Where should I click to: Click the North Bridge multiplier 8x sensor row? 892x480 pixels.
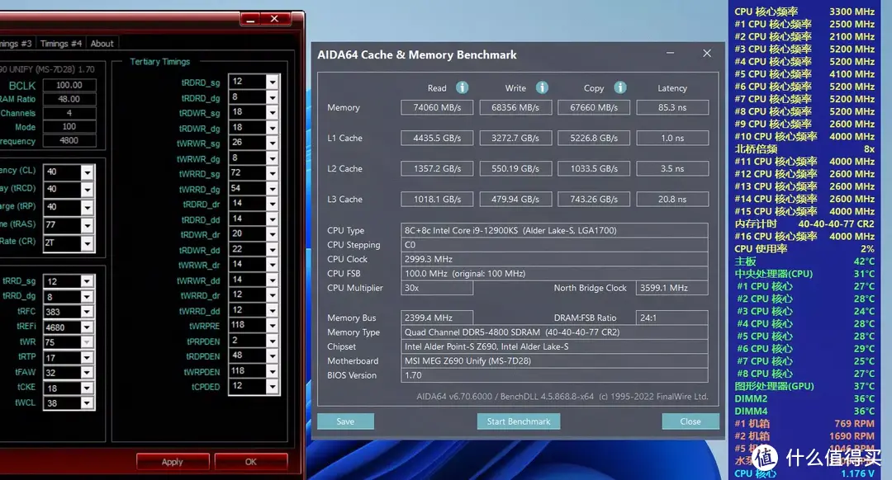point(804,148)
